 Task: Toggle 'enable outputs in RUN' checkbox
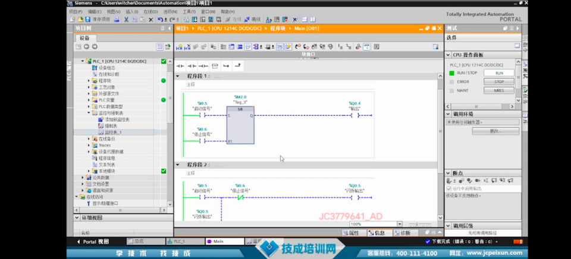[449, 189]
